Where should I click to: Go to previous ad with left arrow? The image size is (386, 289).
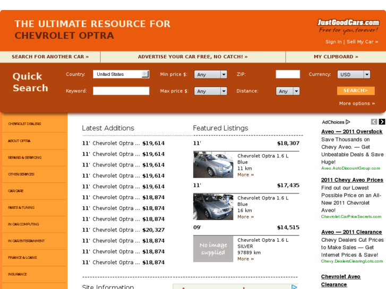(x=374, y=122)
